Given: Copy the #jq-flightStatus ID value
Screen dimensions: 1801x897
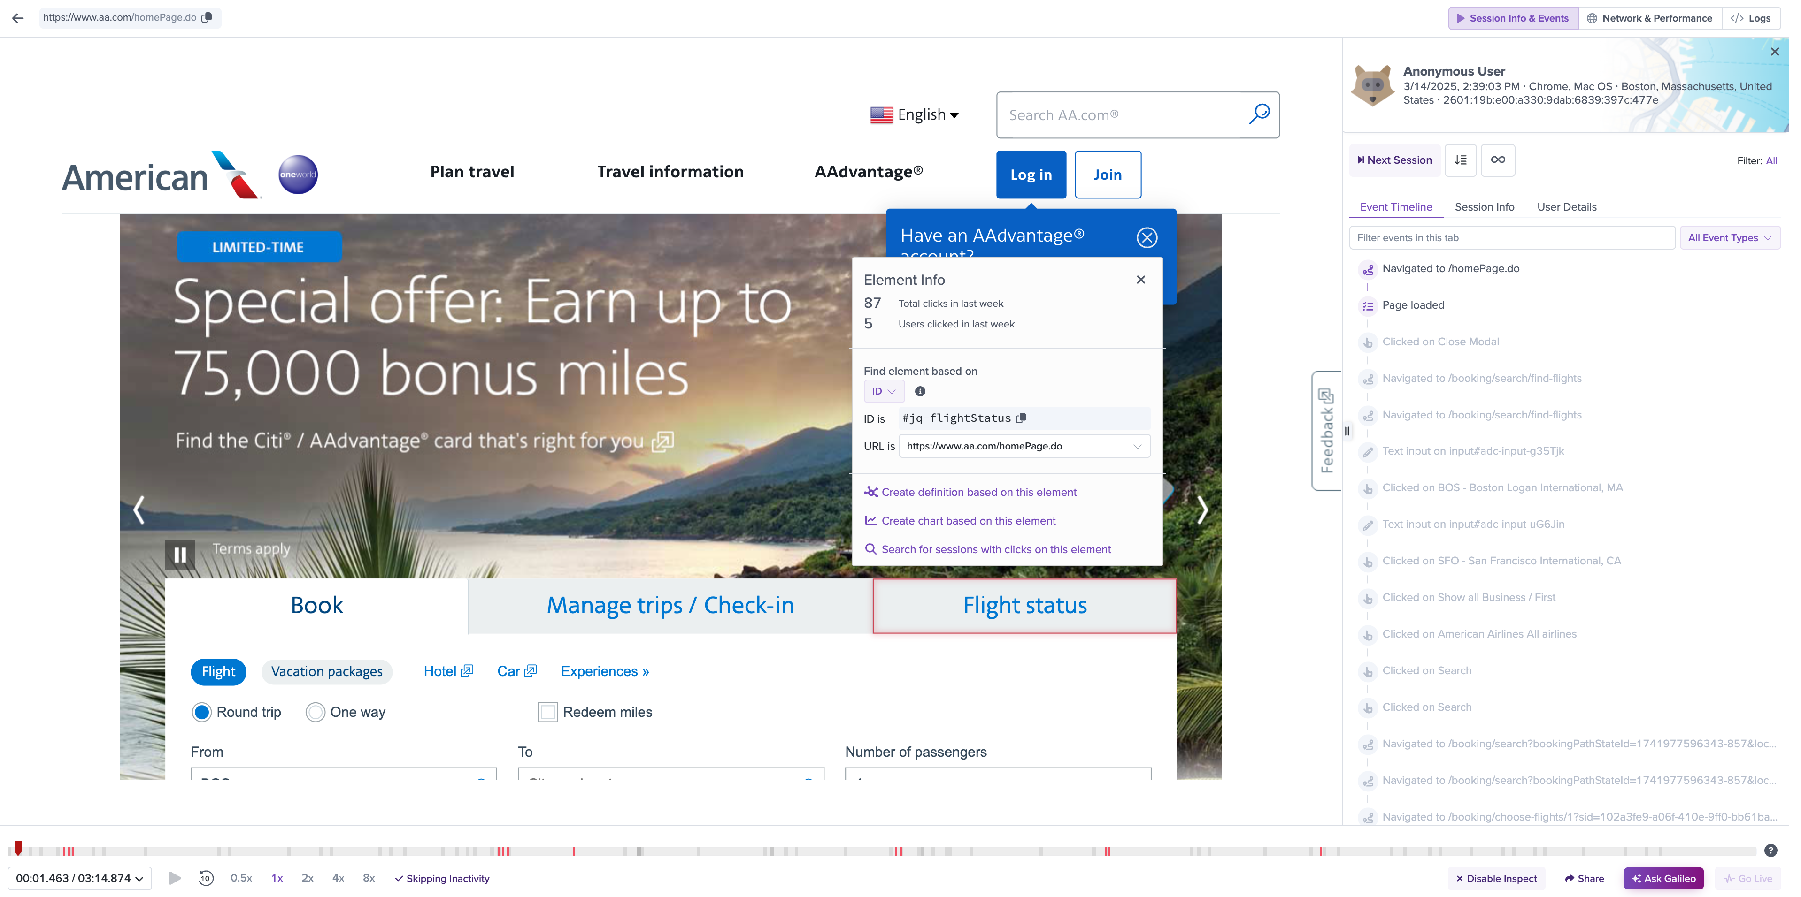Looking at the screenshot, I should click(1022, 418).
